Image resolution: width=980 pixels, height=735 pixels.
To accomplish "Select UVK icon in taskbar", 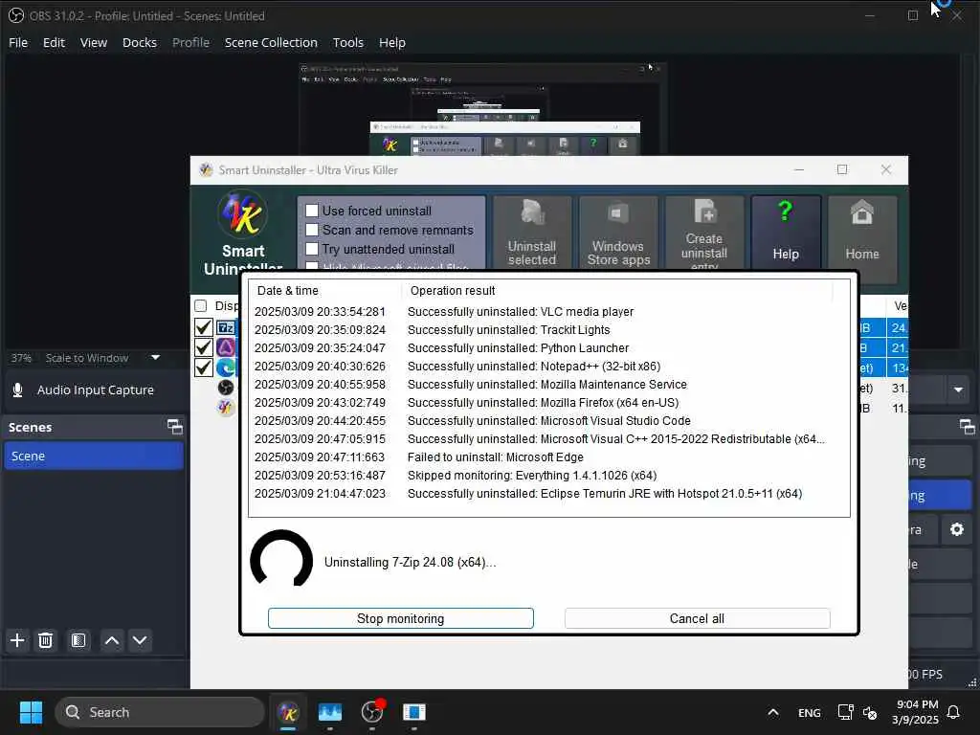I will pos(288,712).
